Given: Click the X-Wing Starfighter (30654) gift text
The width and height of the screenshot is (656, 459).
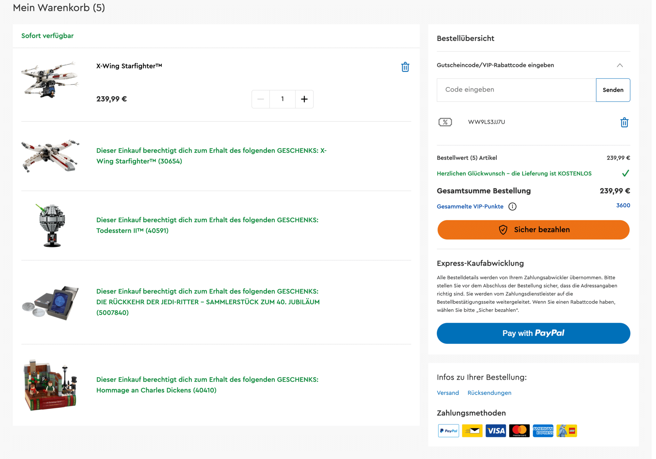Looking at the screenshot, I should (211, 156).
